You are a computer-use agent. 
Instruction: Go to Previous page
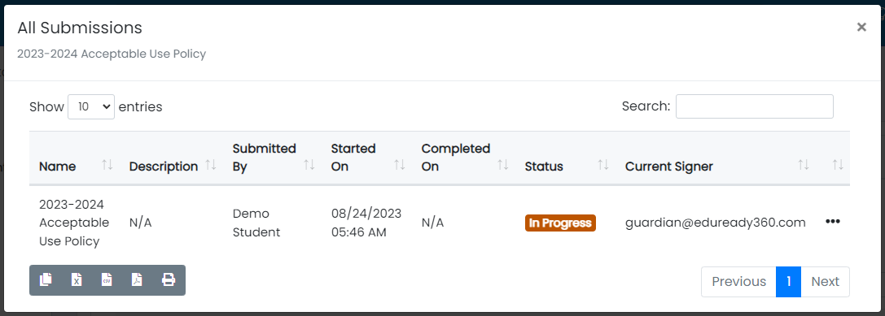[x=738, y=282]
